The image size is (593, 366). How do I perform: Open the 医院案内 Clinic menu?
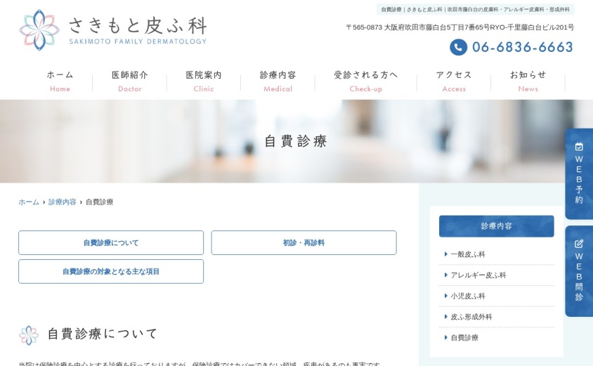204,81
